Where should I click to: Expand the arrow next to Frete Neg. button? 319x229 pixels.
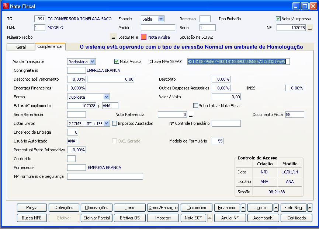point(309,208)
